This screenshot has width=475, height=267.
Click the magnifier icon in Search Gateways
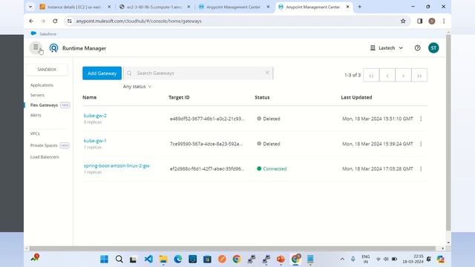[x=129, y=73]
